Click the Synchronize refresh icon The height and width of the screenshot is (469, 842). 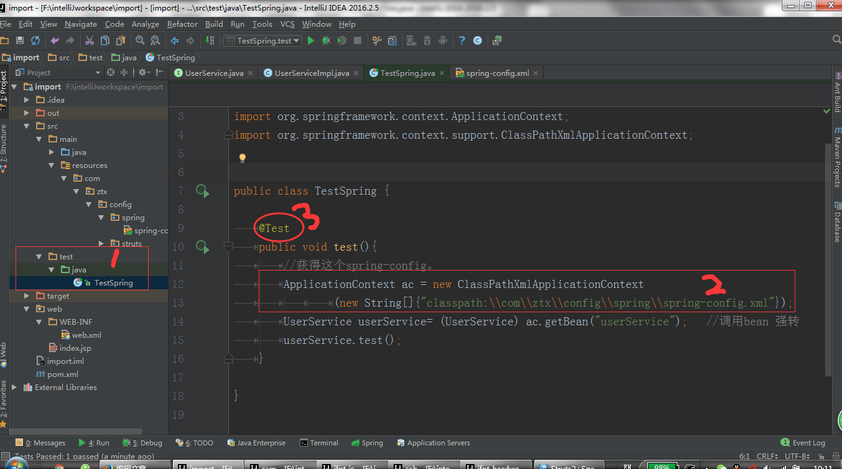(35, 40)
